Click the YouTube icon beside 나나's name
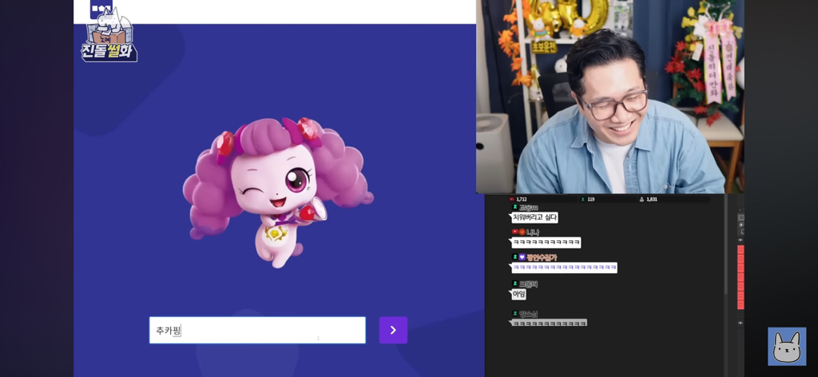The width and height of the screenshot is (818, 377). (515, 232)
